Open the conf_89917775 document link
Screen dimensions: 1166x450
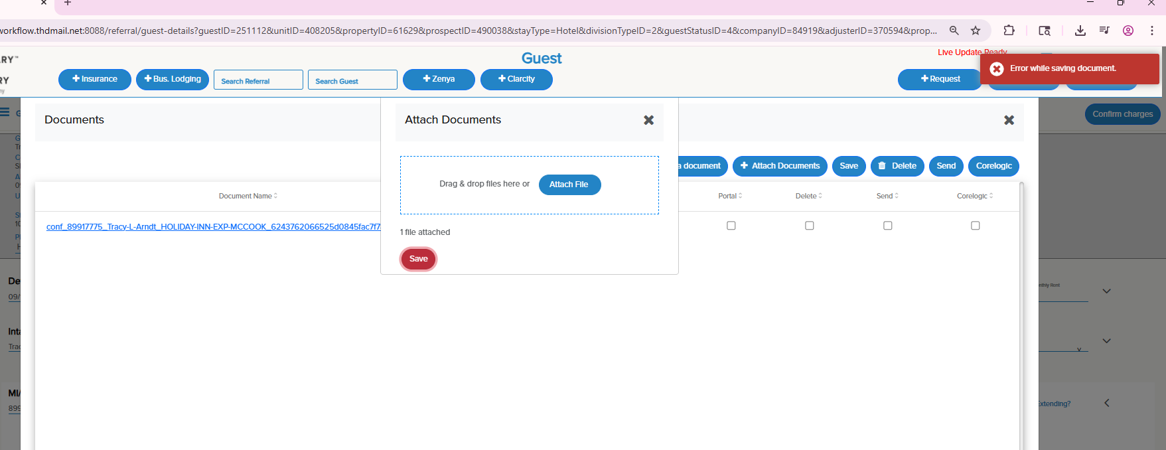[x=212, y=227]
